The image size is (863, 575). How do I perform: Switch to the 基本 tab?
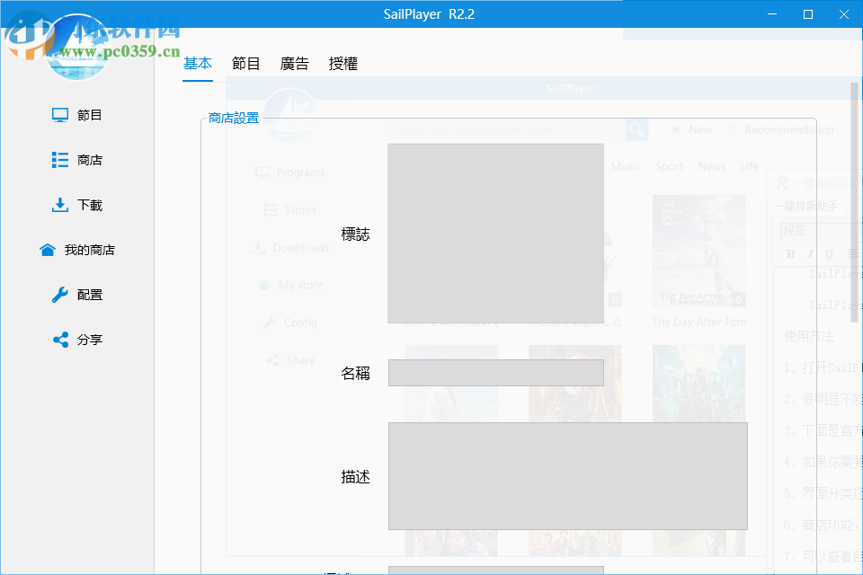pyautogui.click(x=198, y=63)
